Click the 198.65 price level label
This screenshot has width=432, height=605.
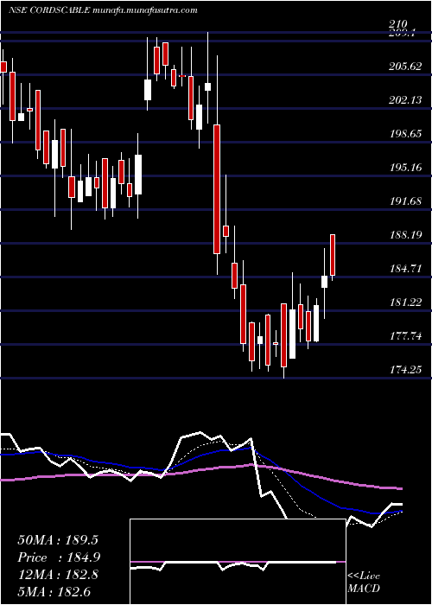point(405,134)
